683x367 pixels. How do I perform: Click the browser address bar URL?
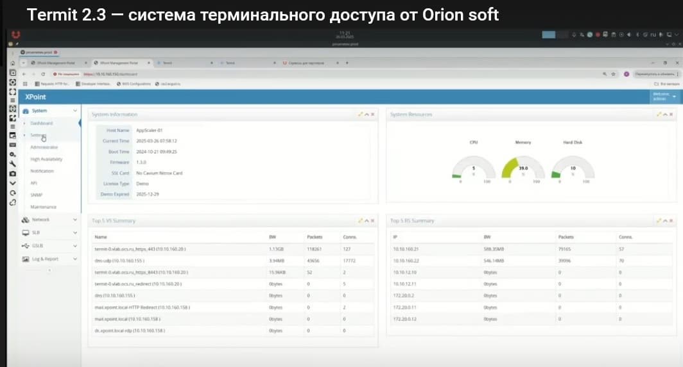tap(110, 74)
